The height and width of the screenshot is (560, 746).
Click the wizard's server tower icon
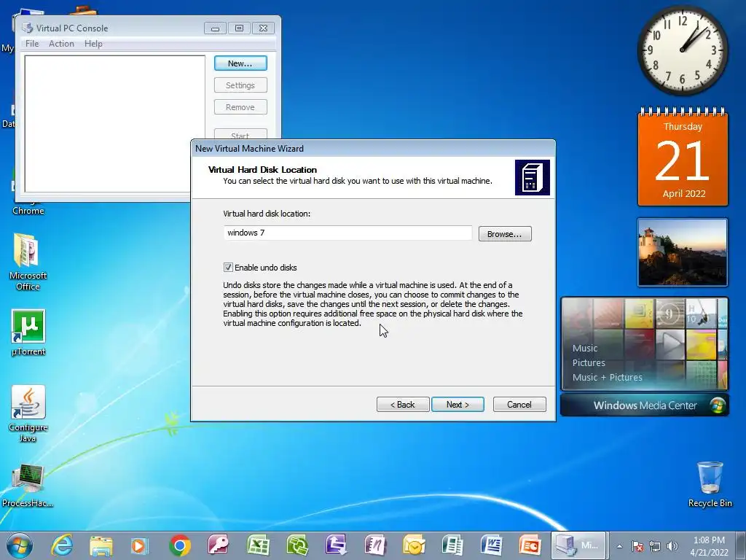click(533, 178)
